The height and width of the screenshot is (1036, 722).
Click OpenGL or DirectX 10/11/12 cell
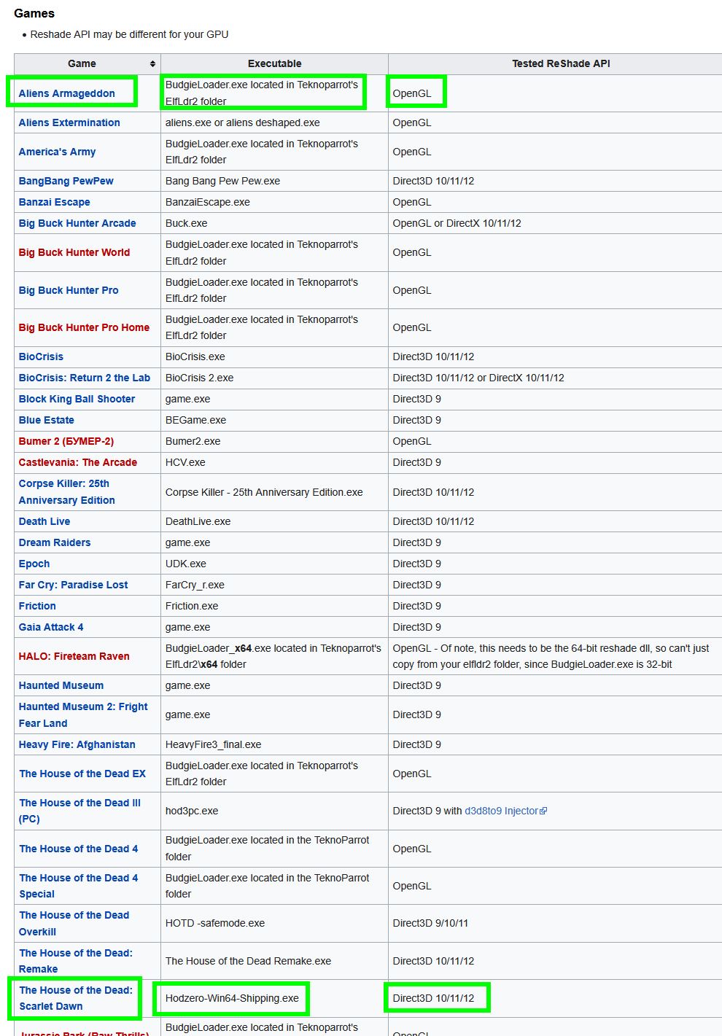point(555,223)
